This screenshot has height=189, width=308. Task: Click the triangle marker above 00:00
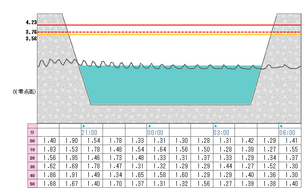coord(150,126)
